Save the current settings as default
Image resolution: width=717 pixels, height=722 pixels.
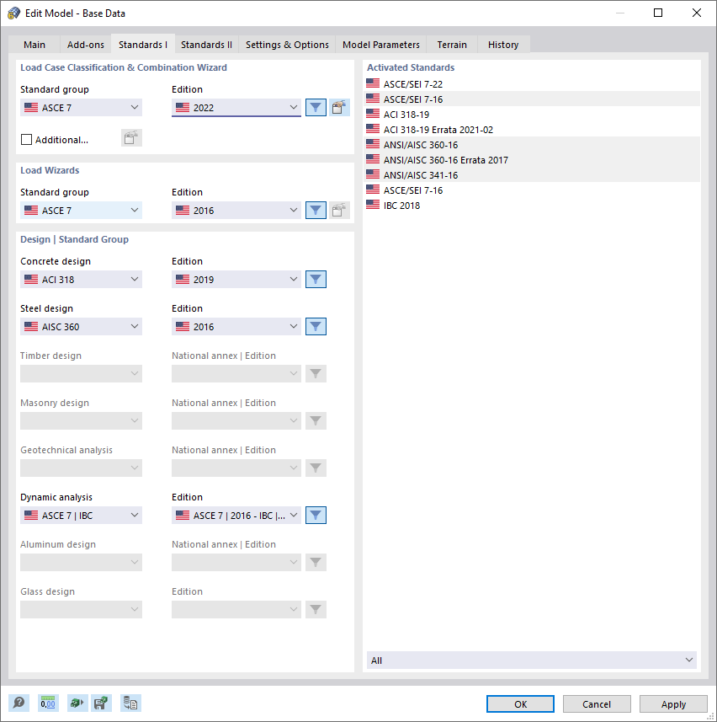click(x=101, y=703)
